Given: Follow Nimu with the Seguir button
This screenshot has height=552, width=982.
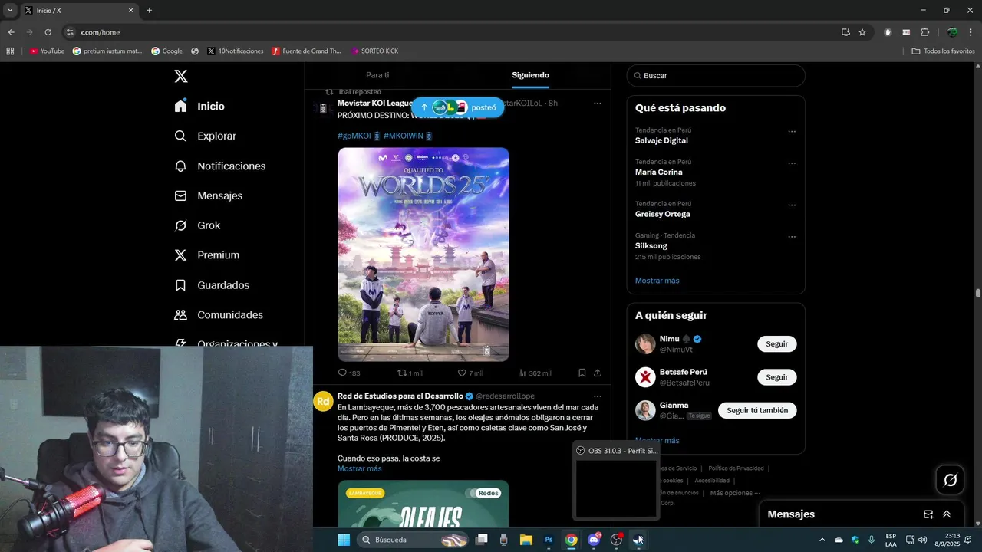Looking at the screenshot, I should point(776,344).
